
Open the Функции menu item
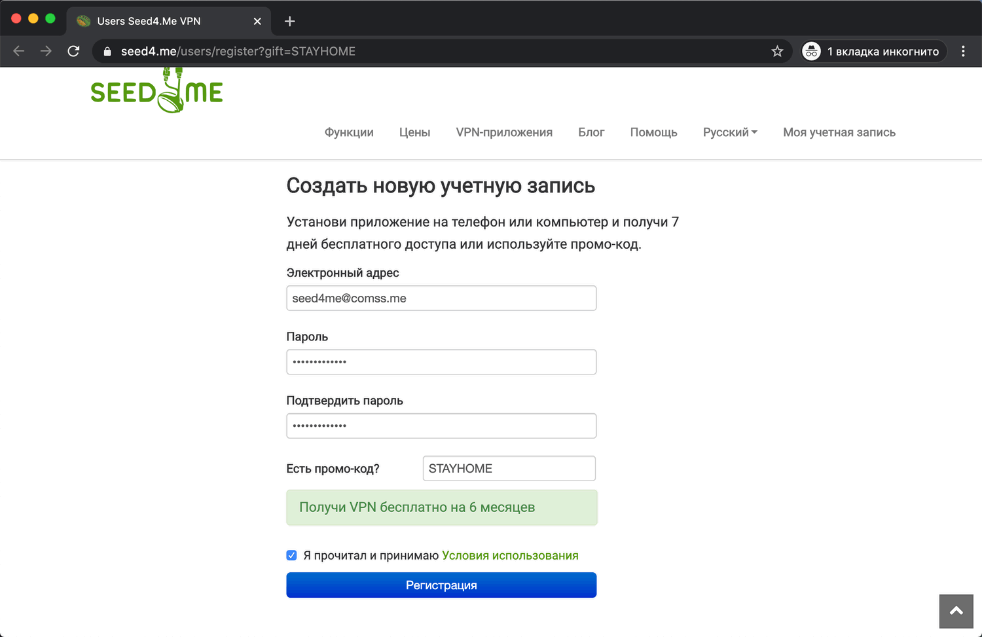(349, 132)
